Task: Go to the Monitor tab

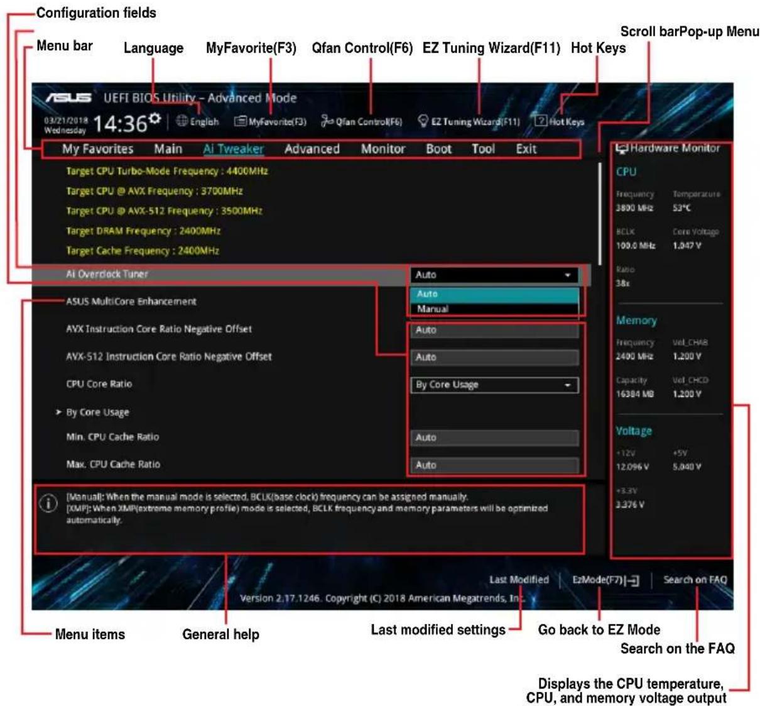Action: (x=383, y=149)
